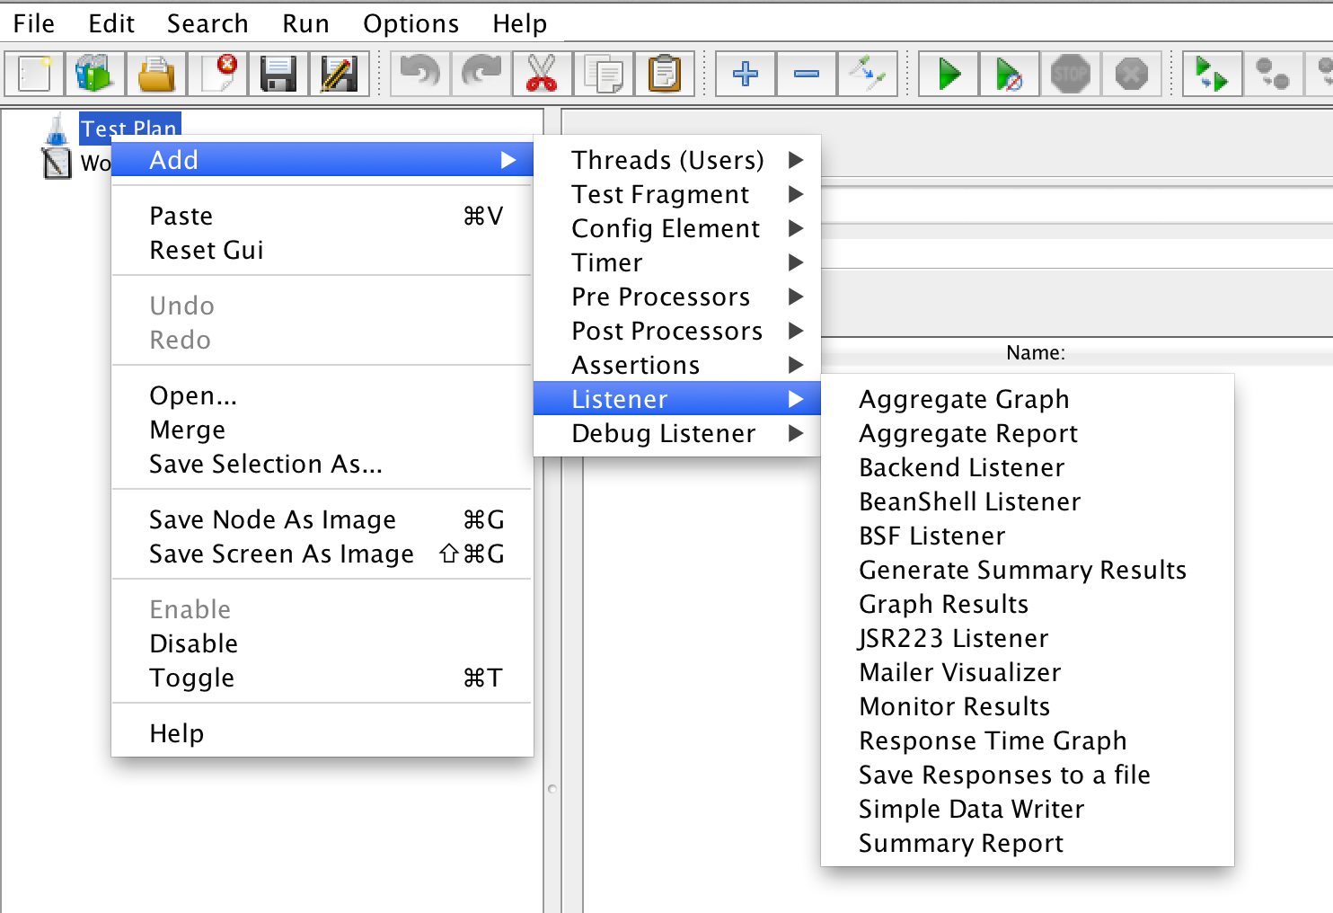
Task: Click the blue minus toolbar icon
Action: coord(805,74)
